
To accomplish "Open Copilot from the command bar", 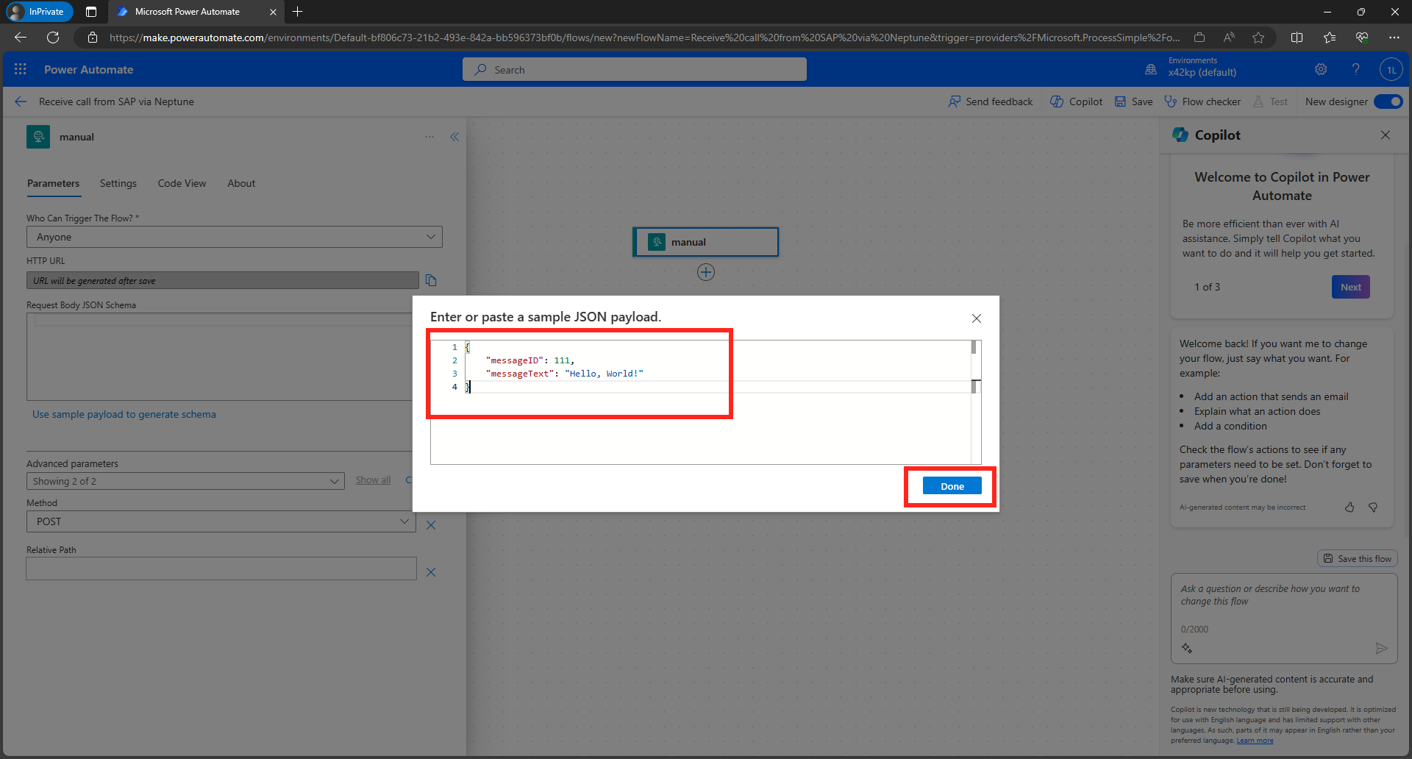I will (x=1077, y=101).
